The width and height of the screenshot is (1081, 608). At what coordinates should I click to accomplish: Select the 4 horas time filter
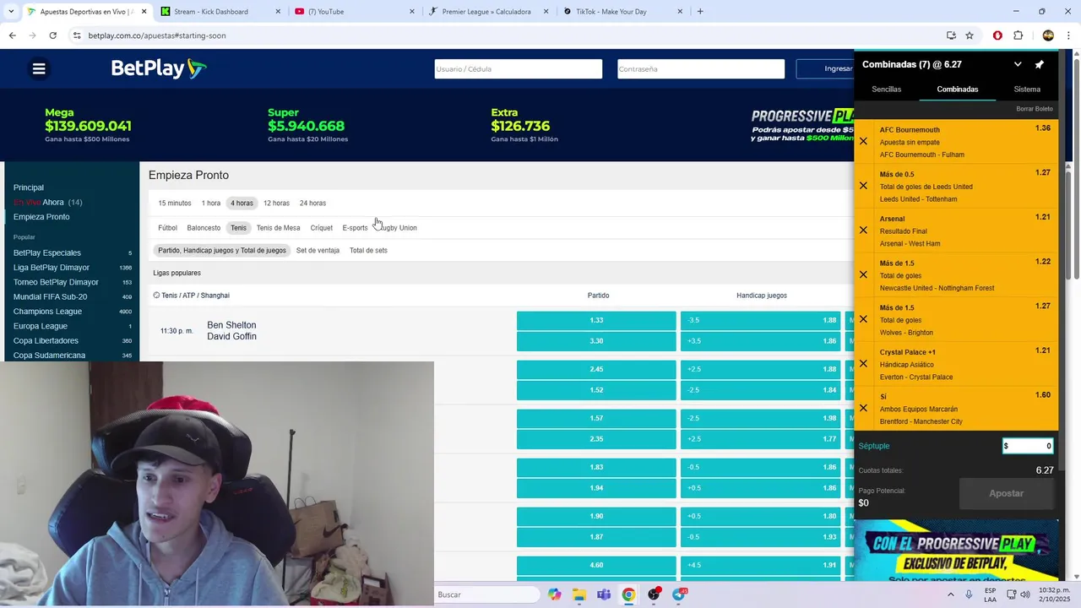pyautogui.click(x=242, y=204)
